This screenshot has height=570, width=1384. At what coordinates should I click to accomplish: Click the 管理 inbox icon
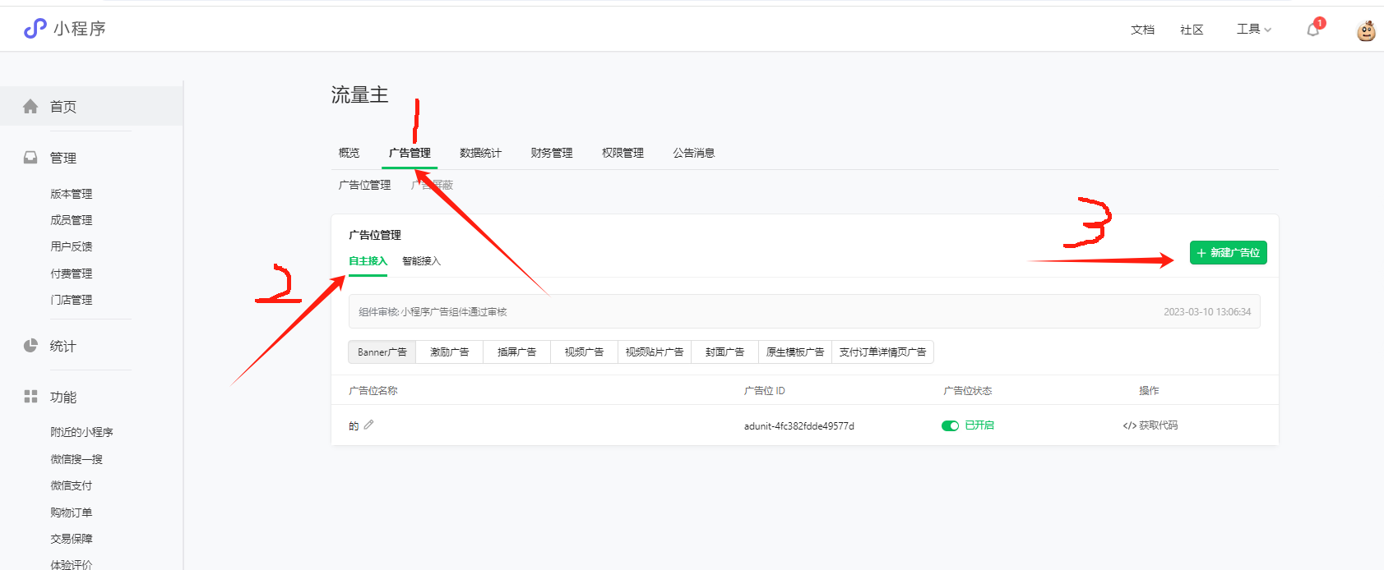coord(30,158)
